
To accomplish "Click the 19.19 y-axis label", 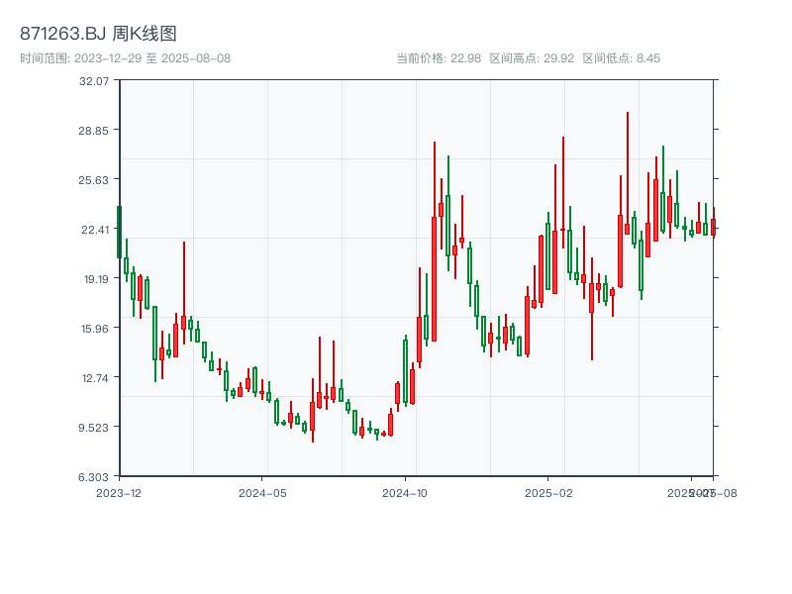I will [x=96, y=279].
